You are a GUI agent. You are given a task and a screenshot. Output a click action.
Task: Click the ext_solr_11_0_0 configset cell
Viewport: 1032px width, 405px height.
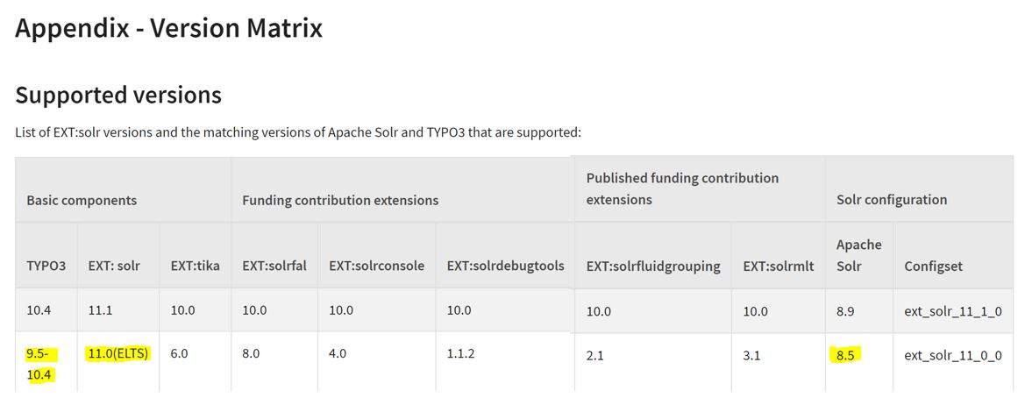point(952,356)
